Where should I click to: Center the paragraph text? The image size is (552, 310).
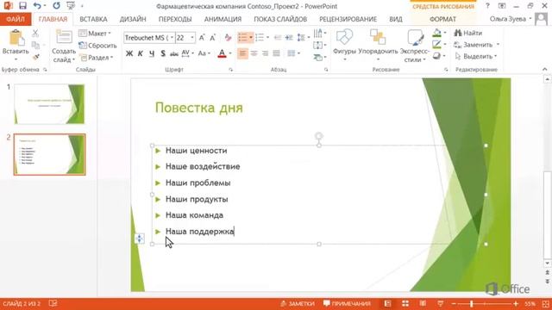coord(254,53)
